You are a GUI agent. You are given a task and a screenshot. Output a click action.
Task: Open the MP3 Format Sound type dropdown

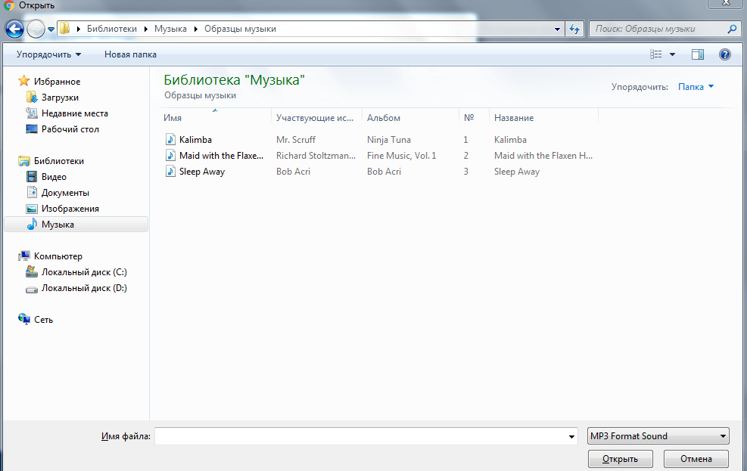[x=658, y=436]
